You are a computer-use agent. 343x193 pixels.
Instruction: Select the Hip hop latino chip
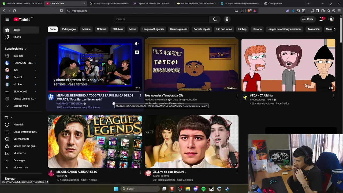click(x=224, y=29)
